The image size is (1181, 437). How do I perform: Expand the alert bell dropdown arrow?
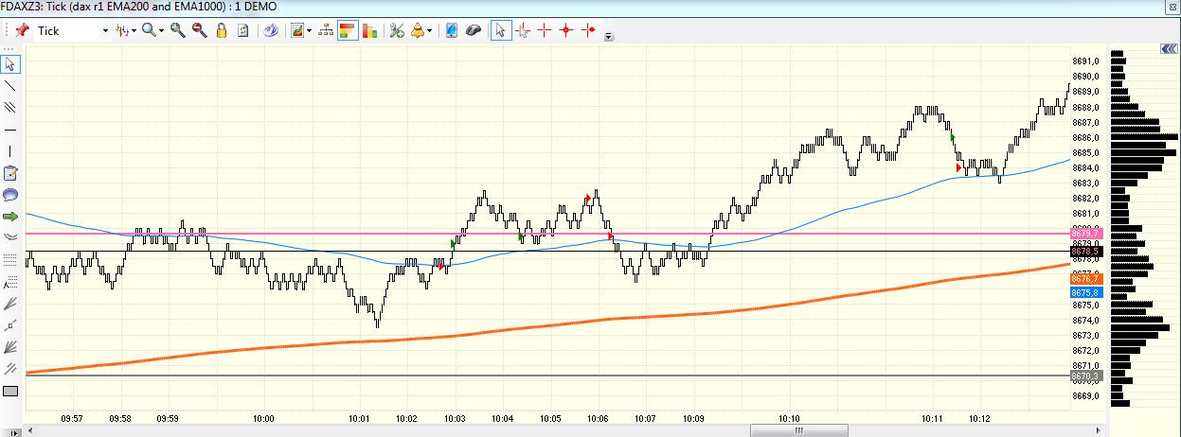pyautogui.click(x=430, y=30)
